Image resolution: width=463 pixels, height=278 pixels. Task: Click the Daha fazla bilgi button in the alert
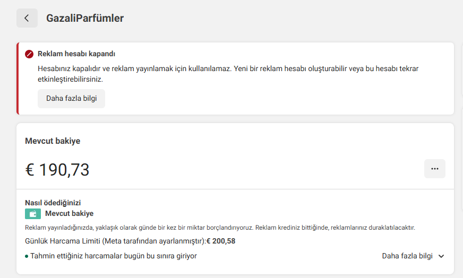(72, 99)
